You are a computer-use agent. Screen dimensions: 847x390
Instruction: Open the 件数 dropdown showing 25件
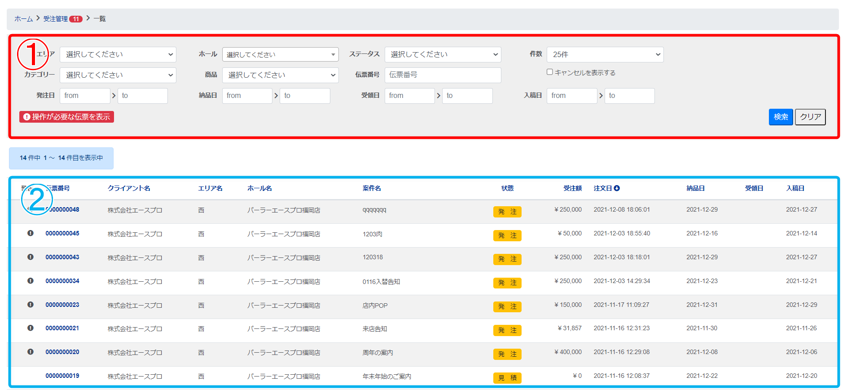[x=605, y=54]
